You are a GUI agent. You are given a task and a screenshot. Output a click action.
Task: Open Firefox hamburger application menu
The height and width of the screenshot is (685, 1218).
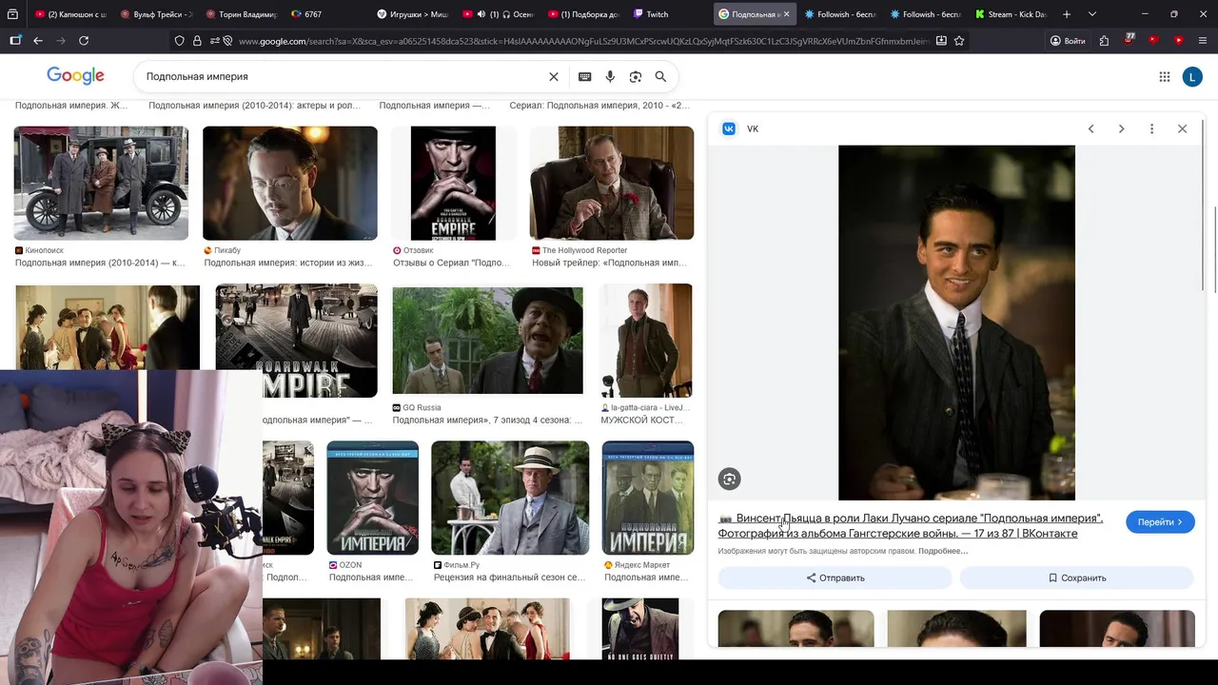pyautogui.click(x=1203, y=41)
